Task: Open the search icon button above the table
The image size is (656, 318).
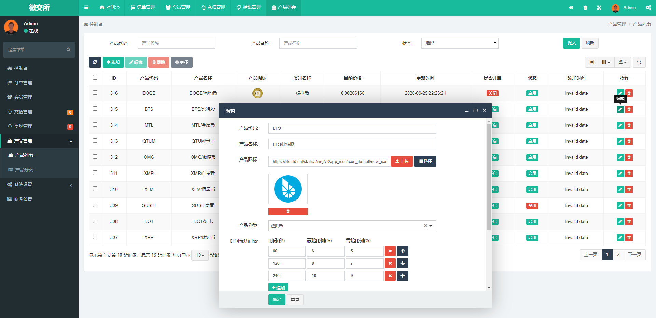Action: [x=639, y=62]
